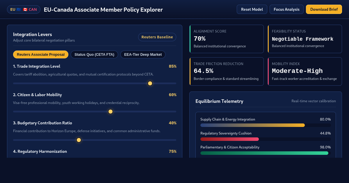349x183 pixels.
Task: Select the Status Quo (CETA FTA) preset
Action: (94, 54)
